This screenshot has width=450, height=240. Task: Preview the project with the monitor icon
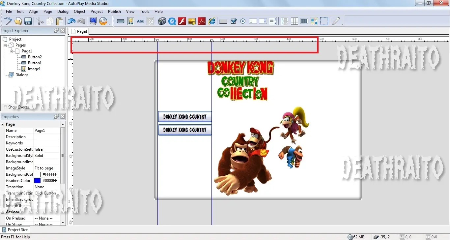93,21
